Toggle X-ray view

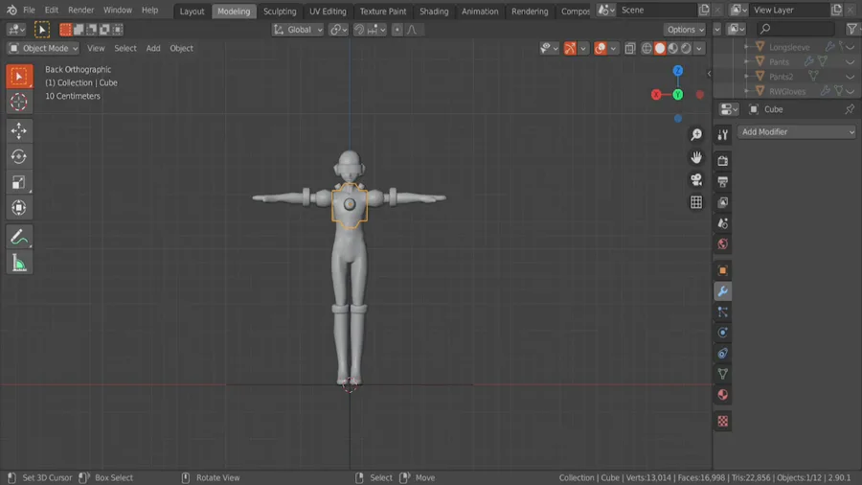[x=630, y=48]
